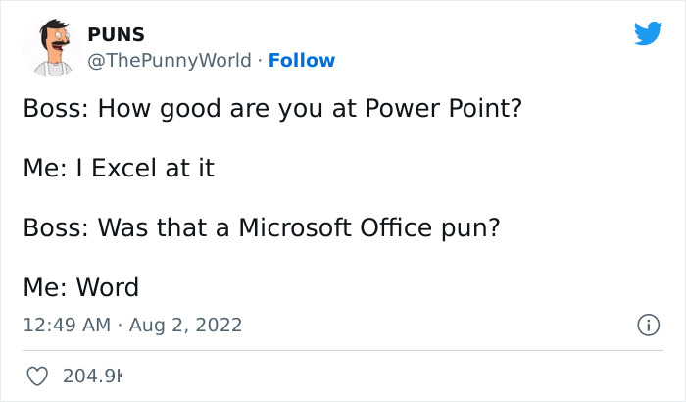Click the word 'pun?' in the third line

470,228
